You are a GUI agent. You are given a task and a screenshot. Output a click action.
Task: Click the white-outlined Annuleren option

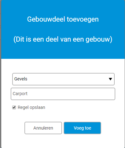point(43,128)
